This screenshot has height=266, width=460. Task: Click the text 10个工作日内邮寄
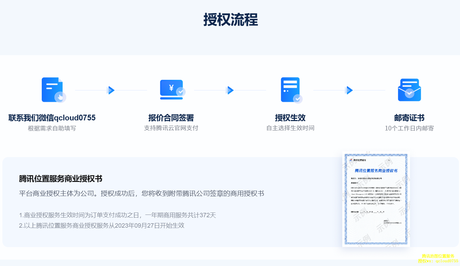[x=410, y=128]
